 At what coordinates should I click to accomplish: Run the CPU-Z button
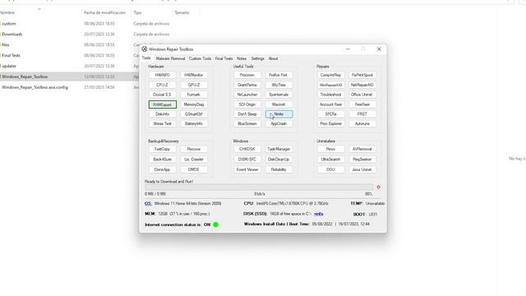(163, 85)
